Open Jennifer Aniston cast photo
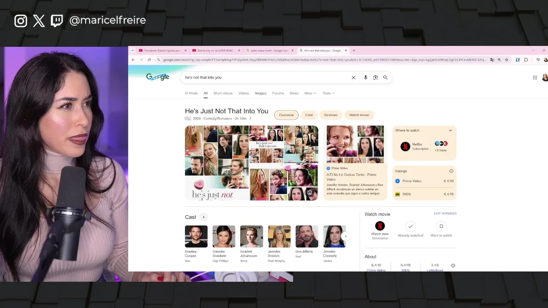This screenshot has height=308, width=548. click(279, 237)
